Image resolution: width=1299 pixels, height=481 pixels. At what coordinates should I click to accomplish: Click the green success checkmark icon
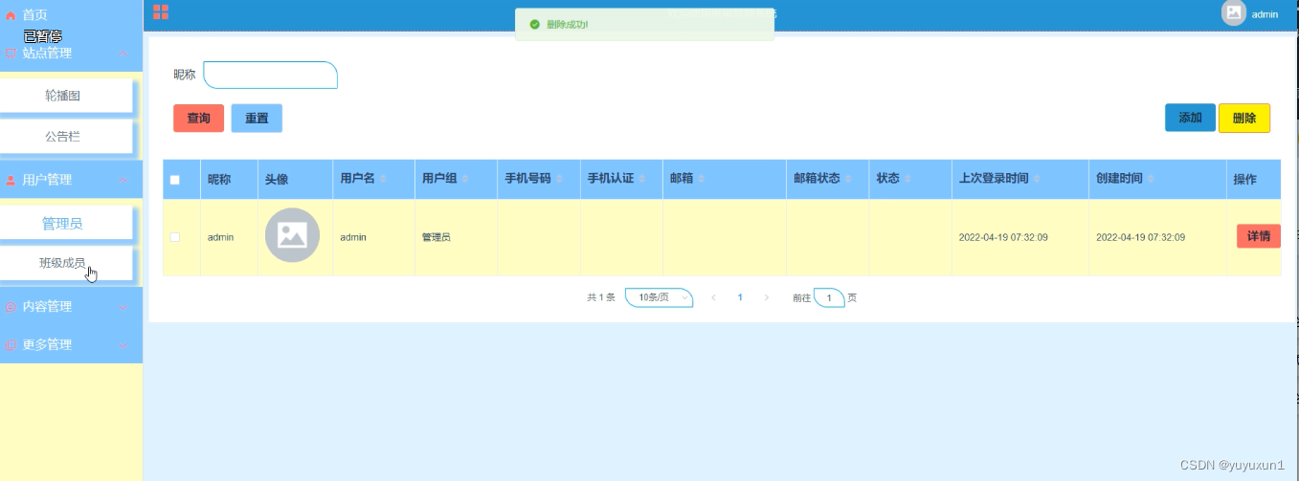[534, 24]
